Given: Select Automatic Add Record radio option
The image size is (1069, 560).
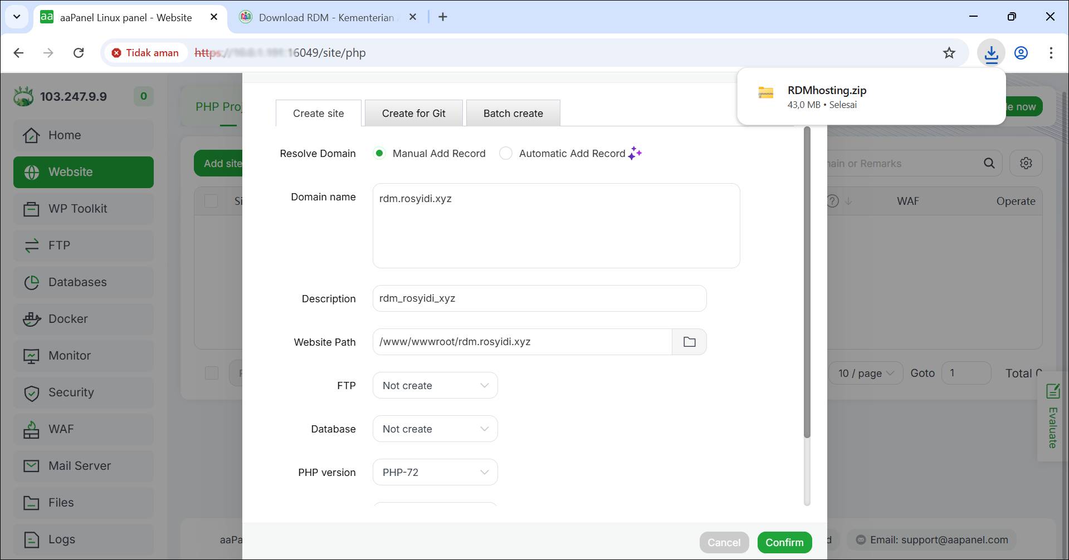Looking at the screenshot, I should [x=506, y=154].
